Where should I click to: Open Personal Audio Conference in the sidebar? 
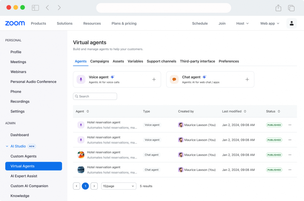(33, 81)
